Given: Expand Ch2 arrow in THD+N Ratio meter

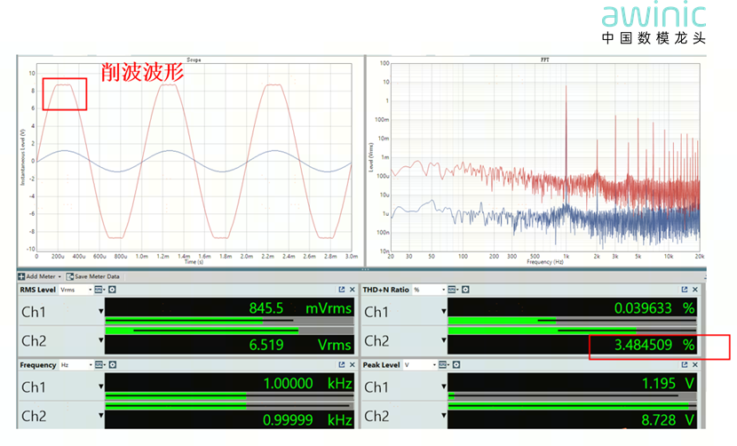Looking at the screenshot, I should (x=442, y=340).
